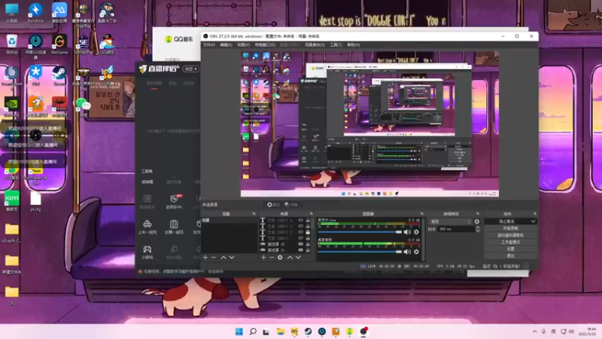Toggle the lock for source row ending 11
602x339 pixels.
308,250
